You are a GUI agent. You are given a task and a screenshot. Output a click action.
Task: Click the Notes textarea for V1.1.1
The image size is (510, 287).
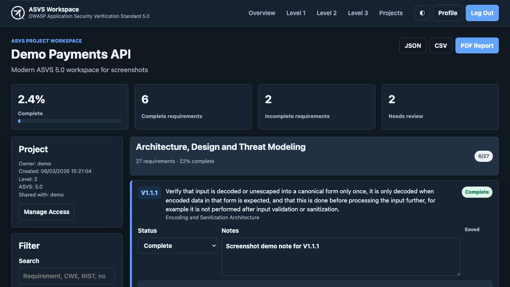(x=341, y=257)
